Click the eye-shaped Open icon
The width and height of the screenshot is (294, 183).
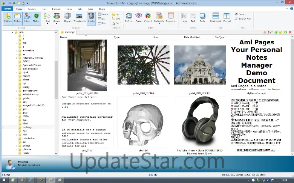(x=139, y=17)
